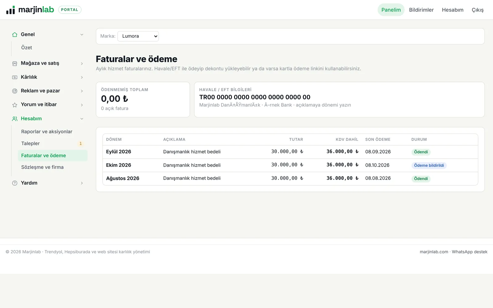Follow the marjinlab.com footer link
Viewport: 493px width, 308px height.
(x=434, y=252)
